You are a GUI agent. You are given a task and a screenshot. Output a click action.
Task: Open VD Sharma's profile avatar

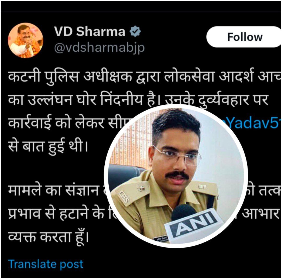pos(25,40)
